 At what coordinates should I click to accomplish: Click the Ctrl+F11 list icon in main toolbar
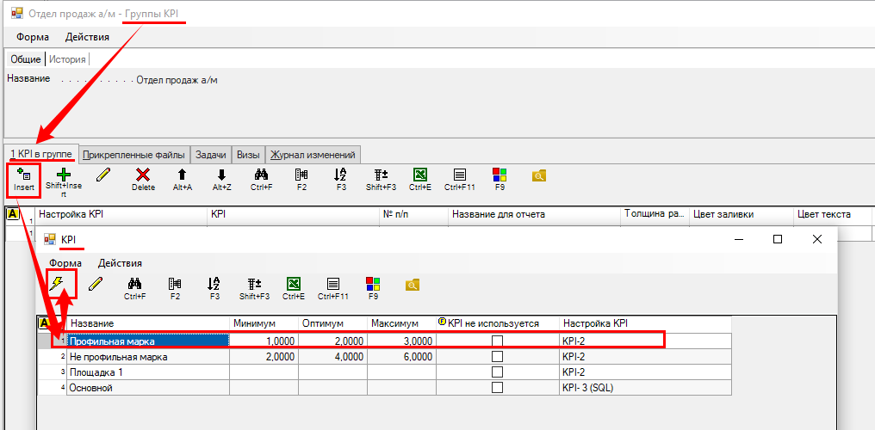[460, 175]
